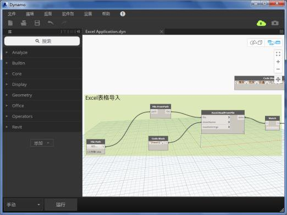This screenshot has height=215, width=287.
Task: Click the exclamation notification icon in menu bar
Action: click(123, 14)
